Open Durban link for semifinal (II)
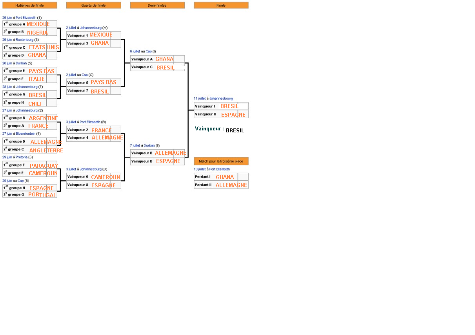This screenshot has height=335, width=475. point(149,146)
